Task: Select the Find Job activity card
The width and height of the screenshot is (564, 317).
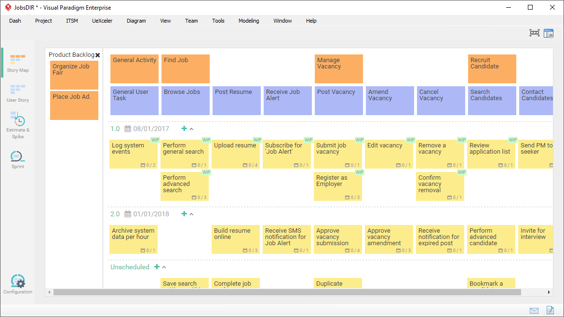Action: click(x=186, y=68)
